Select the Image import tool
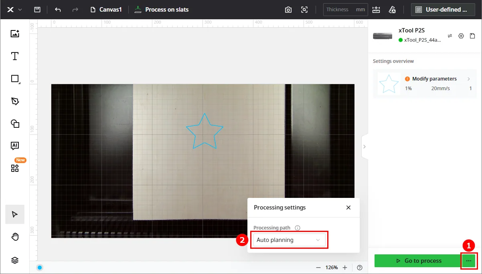482x274 pixels. 15,34
